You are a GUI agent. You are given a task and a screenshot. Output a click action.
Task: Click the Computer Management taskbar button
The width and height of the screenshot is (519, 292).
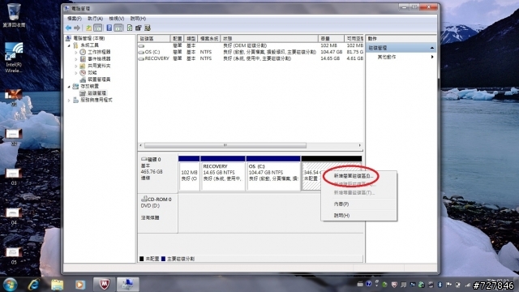[128, 285]
